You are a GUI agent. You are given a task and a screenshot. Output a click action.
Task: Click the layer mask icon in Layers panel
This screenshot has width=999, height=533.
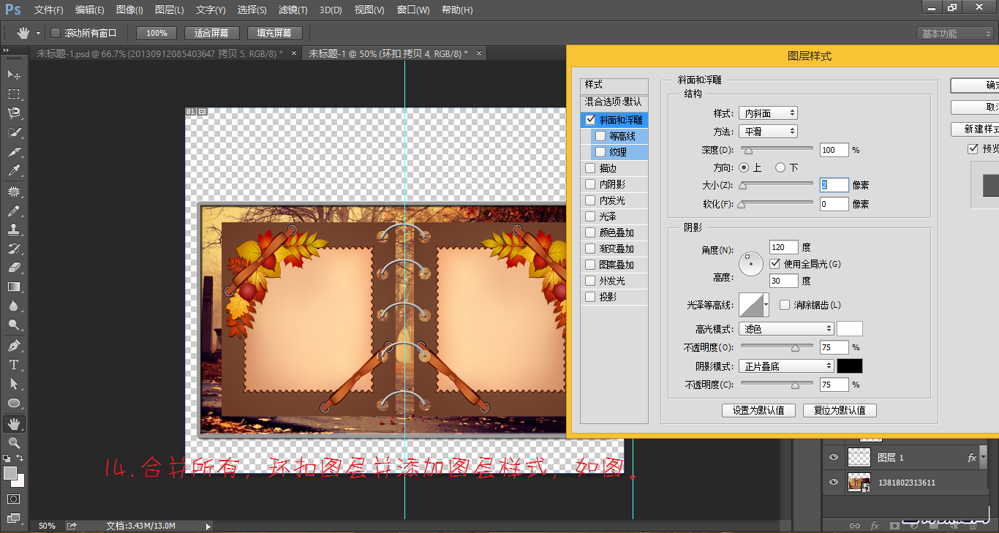click(x=894, y=525)
